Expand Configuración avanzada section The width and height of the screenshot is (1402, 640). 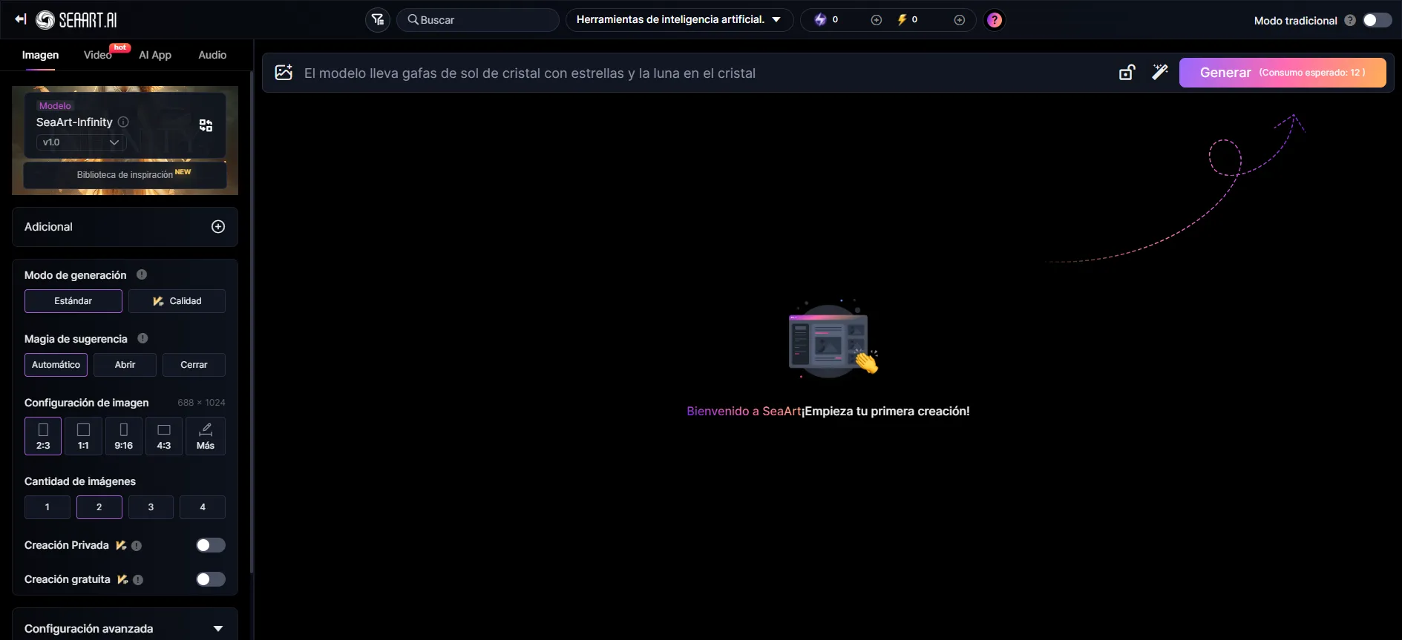217,628
